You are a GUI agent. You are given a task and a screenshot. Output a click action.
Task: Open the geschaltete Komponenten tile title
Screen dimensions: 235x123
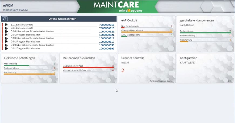197,20
